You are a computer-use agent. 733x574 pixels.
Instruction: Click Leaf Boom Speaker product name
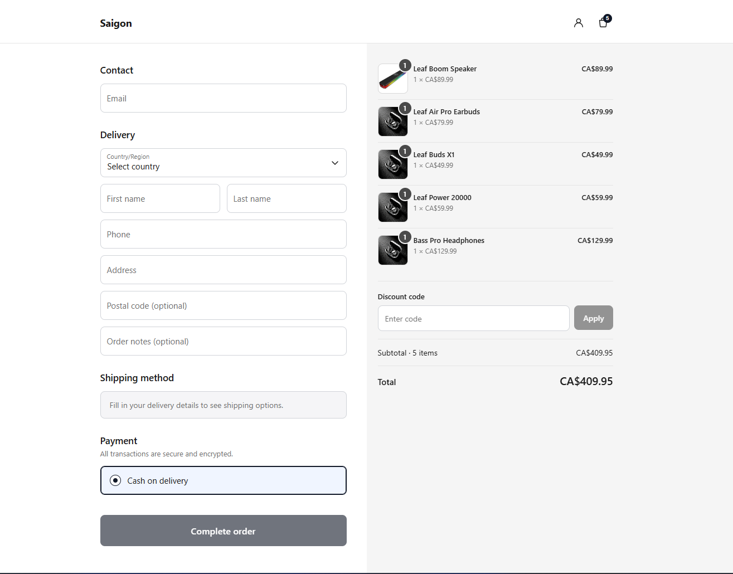(445, 69)
